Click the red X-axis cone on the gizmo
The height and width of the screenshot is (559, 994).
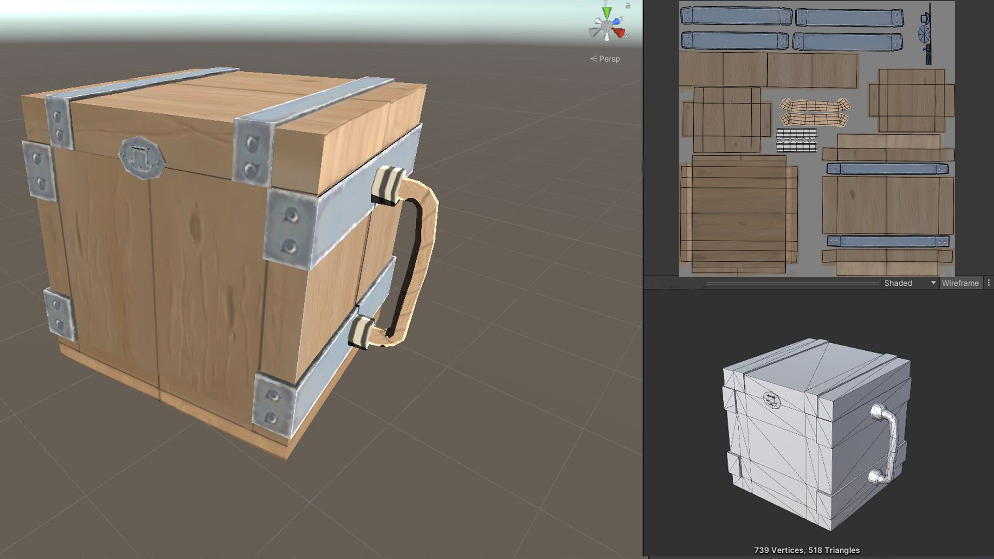click(619, 33)
